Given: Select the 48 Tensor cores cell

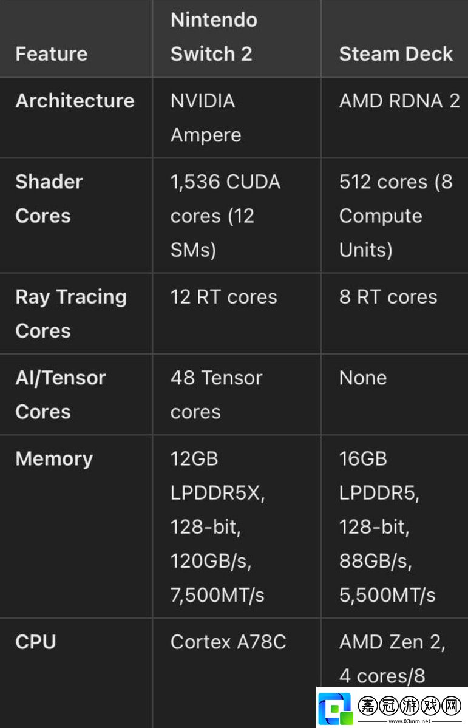Looking at the screenshot, I should (216, 395).
